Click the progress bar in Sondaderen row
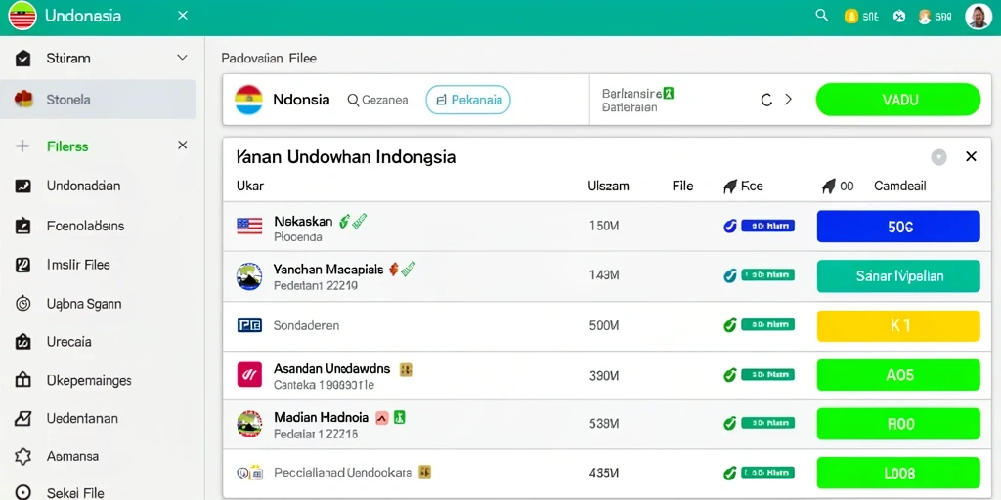 tap(768, 325)
